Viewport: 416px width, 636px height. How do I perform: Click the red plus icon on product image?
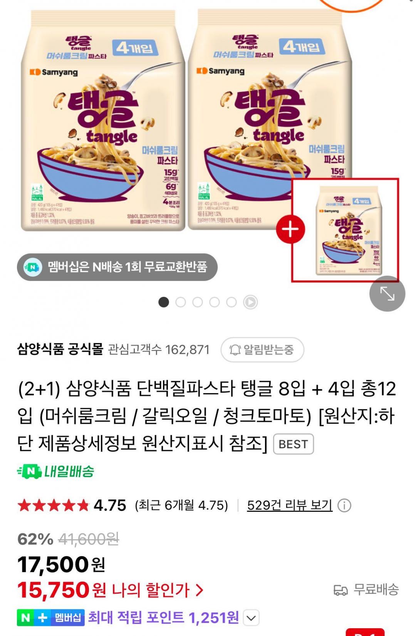(290, 229)
